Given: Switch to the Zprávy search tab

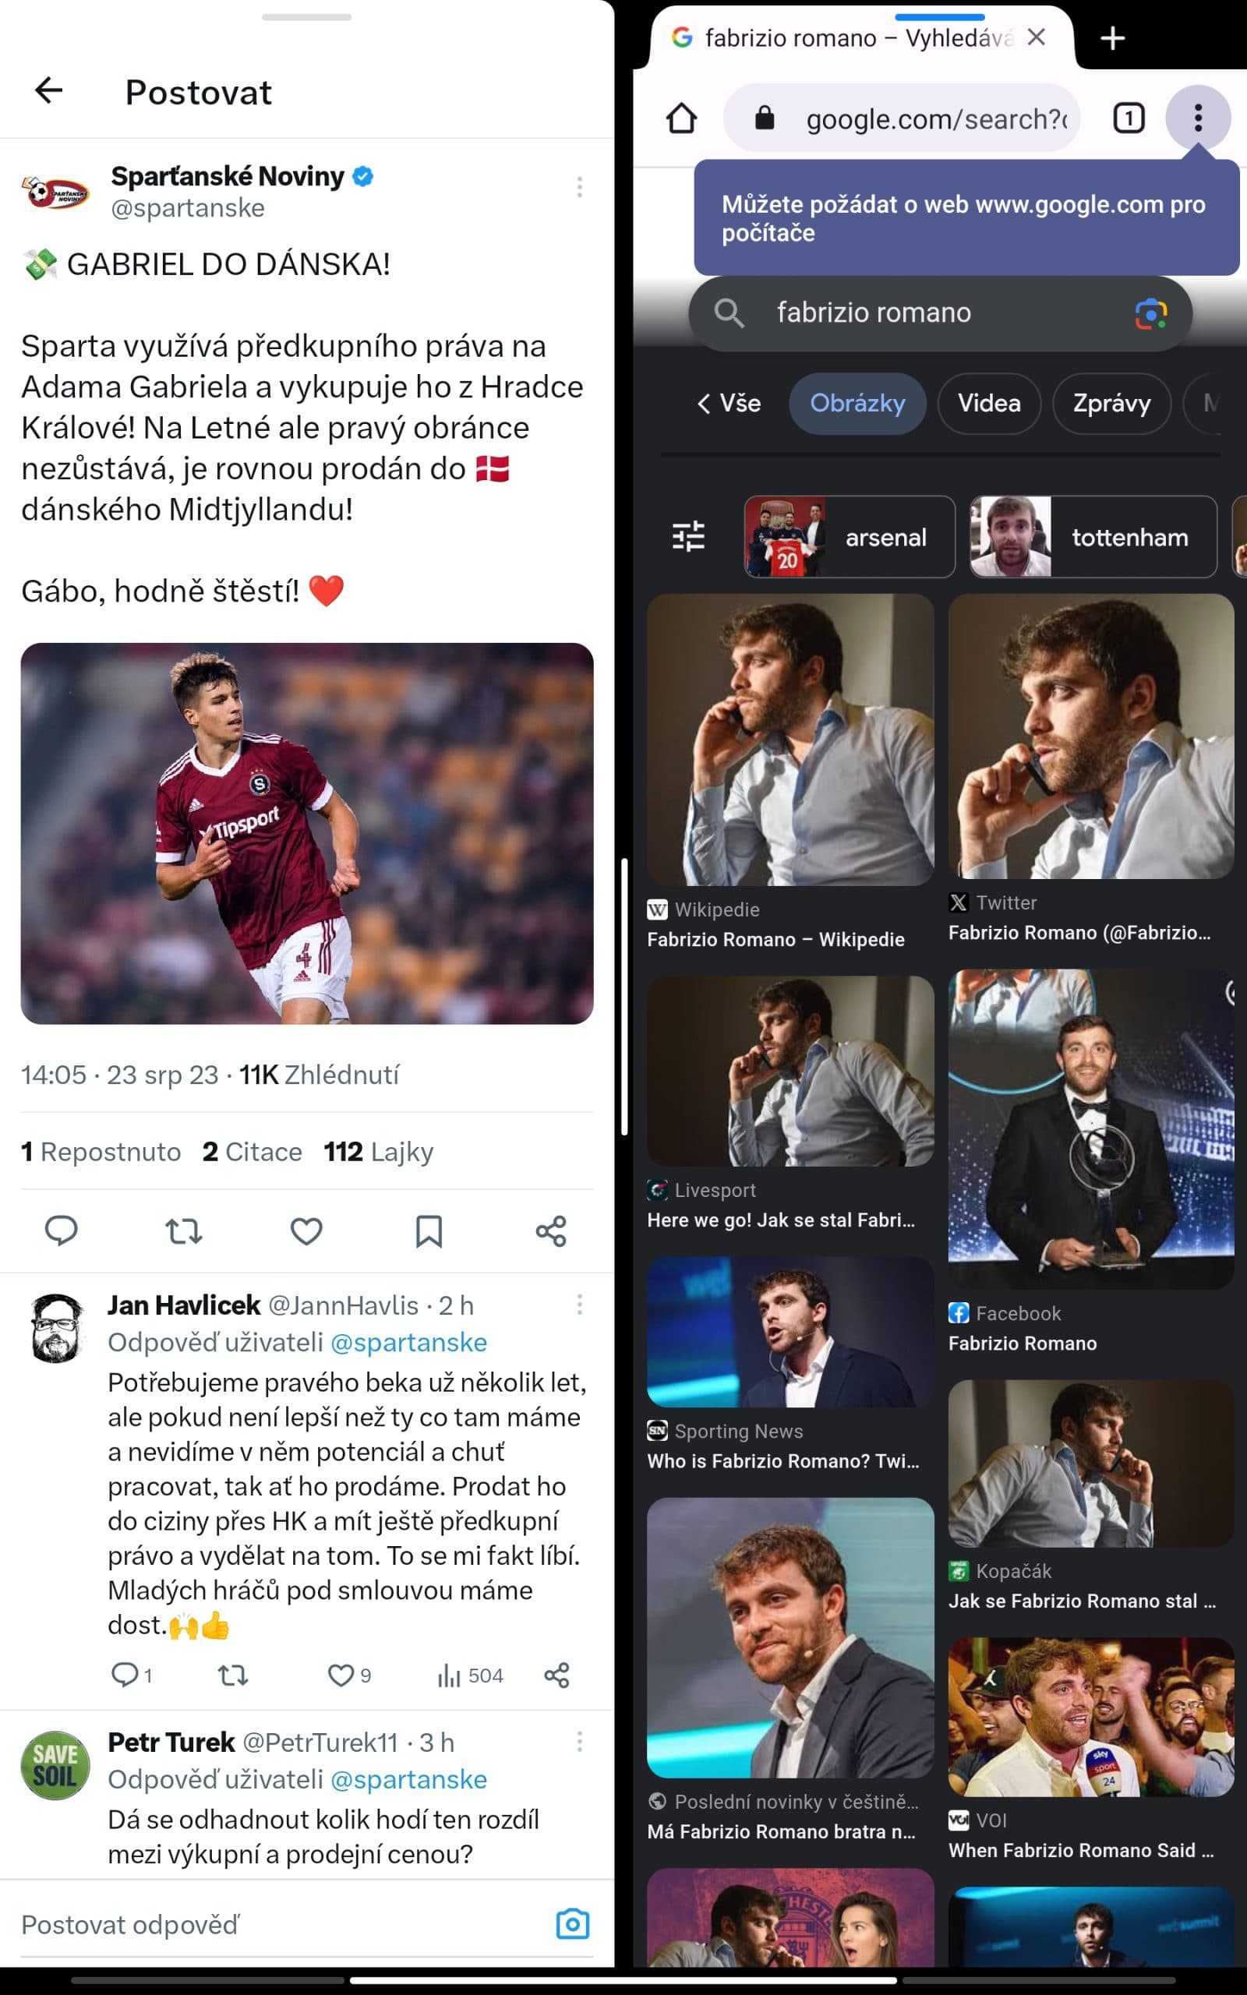Looking at the screenshot, I should [x=1111, y=403].
